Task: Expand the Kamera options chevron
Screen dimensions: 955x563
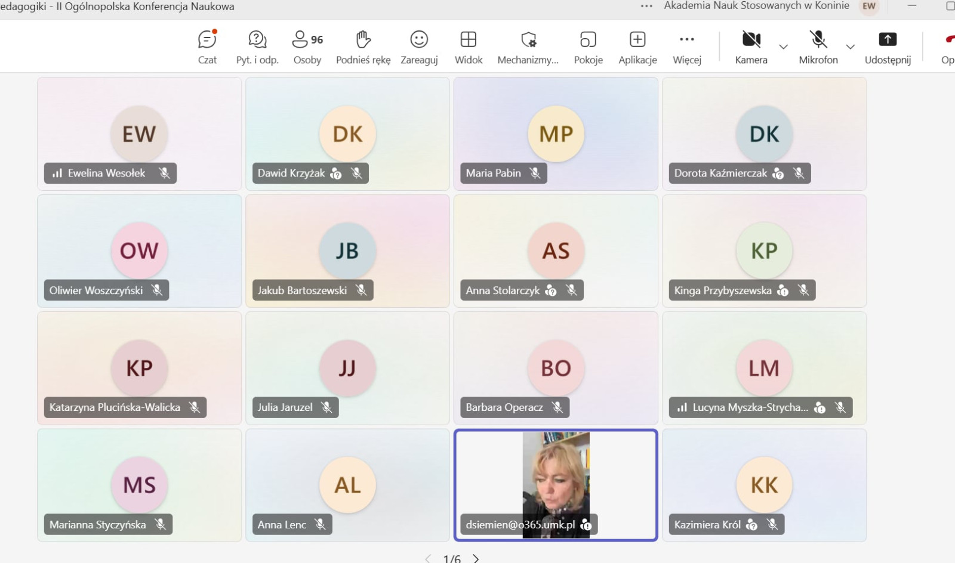Action: pos(784,47)
